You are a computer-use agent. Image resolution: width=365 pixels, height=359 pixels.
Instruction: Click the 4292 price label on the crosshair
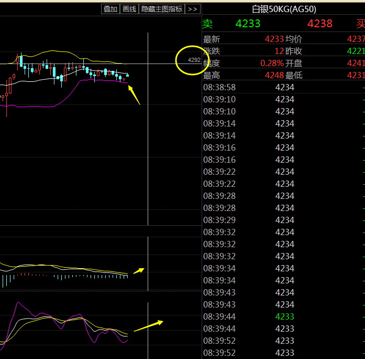194,60
